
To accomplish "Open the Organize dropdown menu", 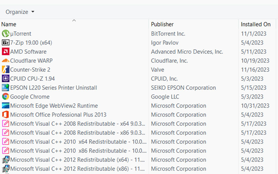I will (20, 12).
